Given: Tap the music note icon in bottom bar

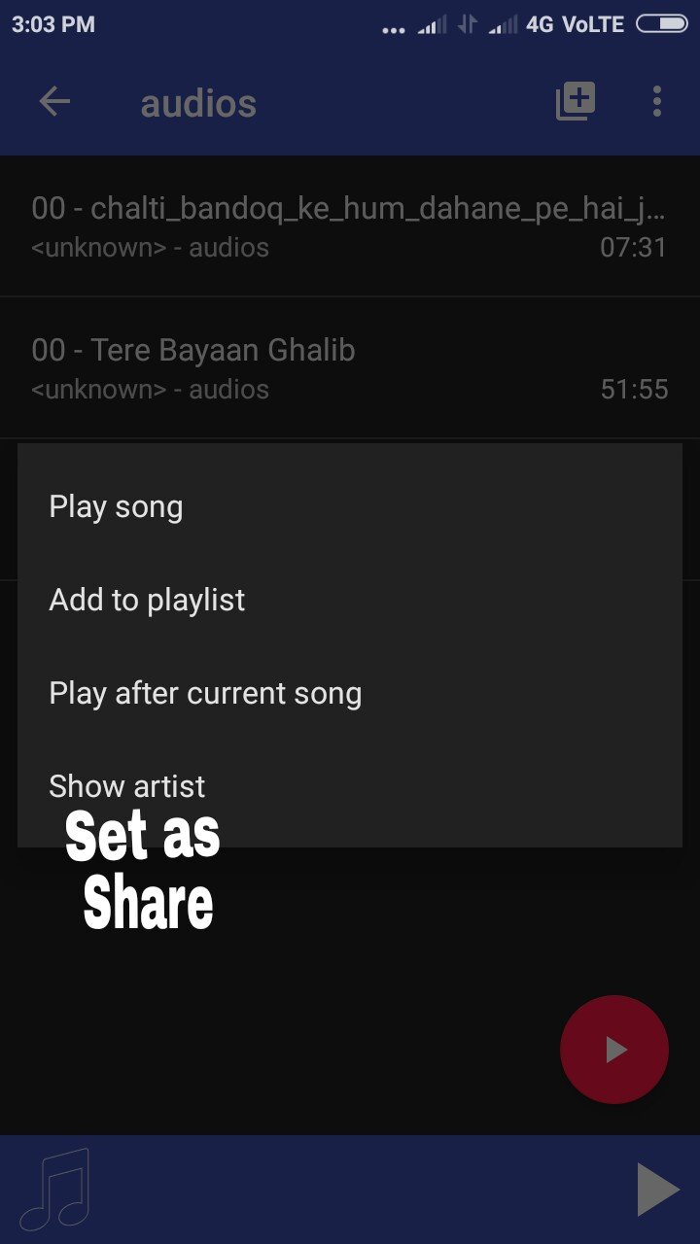Looking at the screenshot, I should 55,1190.
